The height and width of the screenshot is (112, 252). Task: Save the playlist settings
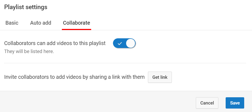[235, 103]
